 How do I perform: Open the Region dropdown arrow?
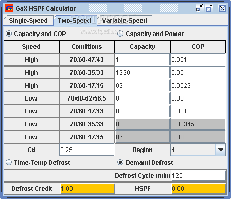(221, 150)
